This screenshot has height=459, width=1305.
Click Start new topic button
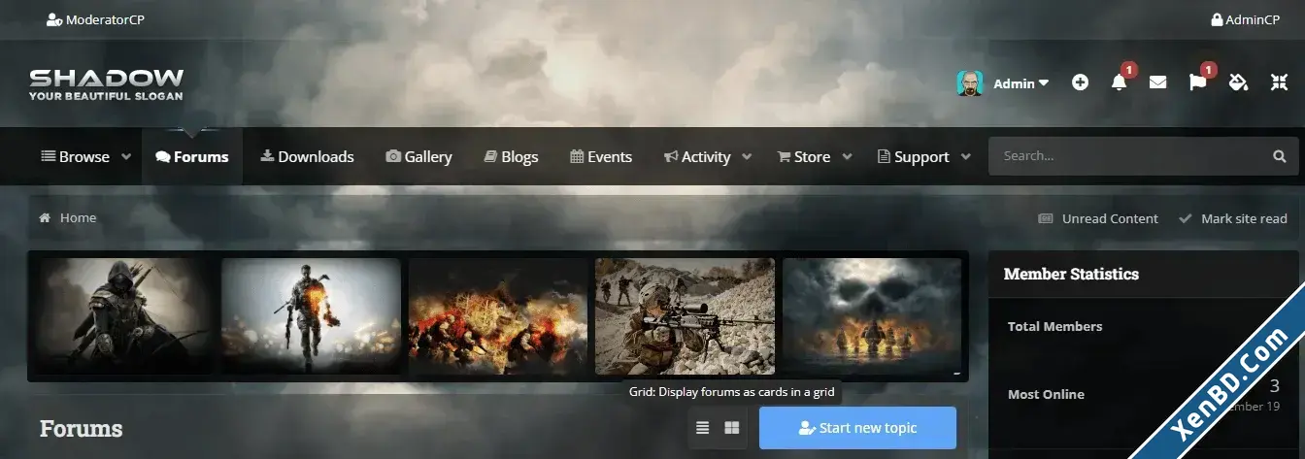point(857,428)
